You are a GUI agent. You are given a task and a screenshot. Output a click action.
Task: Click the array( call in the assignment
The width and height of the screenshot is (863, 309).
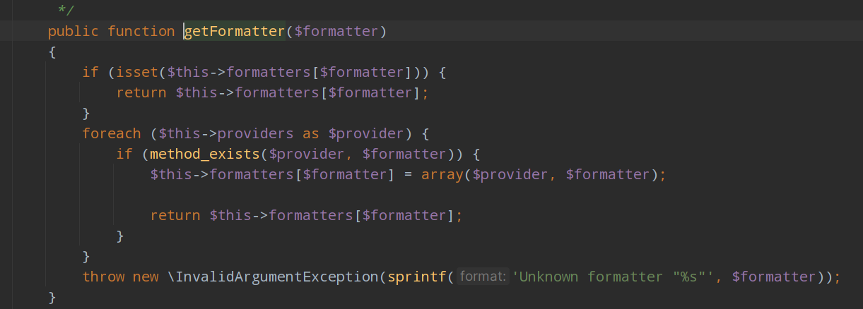(x=442, y=174)
